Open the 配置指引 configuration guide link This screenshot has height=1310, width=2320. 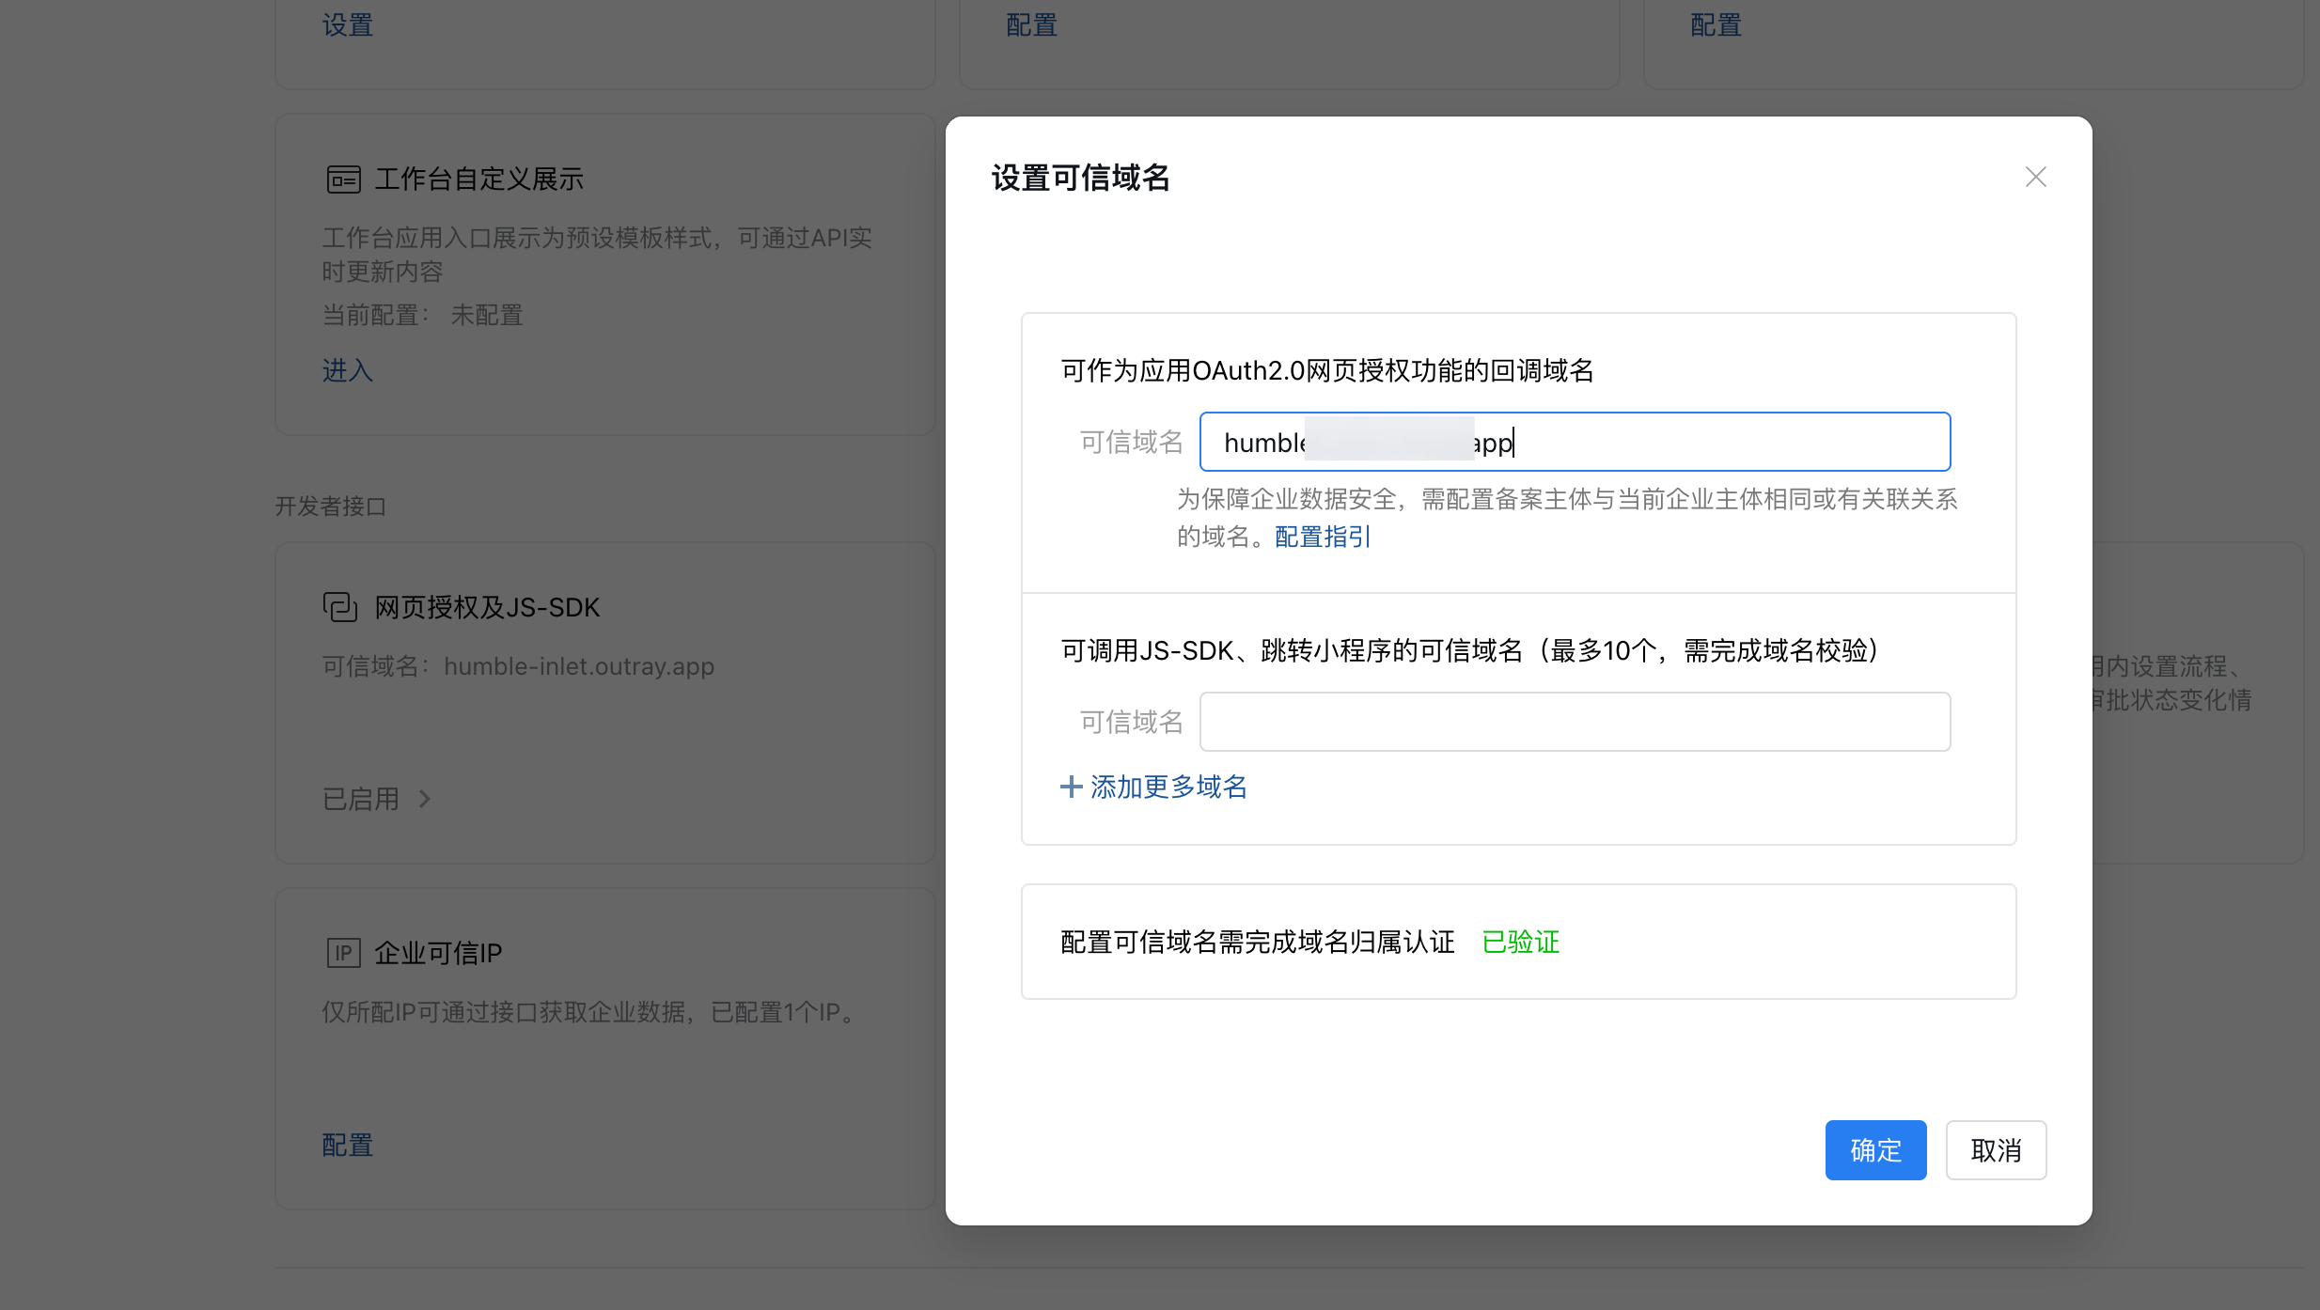point(1322,537)
